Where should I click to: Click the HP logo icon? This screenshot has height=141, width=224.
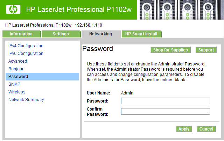click(13, 9)
